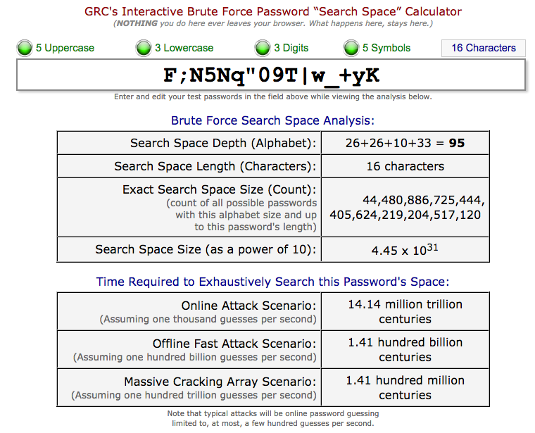The height and width of the screenshot is (433, 535).
Task: Click the '26+26+10+33 = 95' value
Action: click(405, 143)
